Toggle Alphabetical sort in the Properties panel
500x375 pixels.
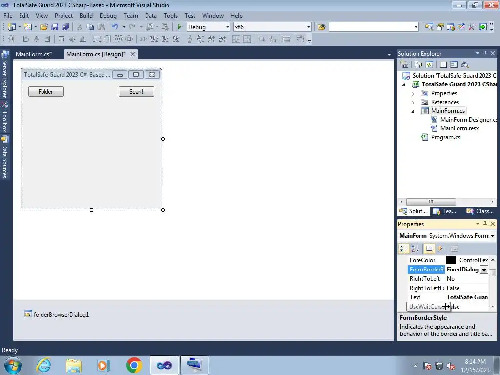click(x=415, y=249)
